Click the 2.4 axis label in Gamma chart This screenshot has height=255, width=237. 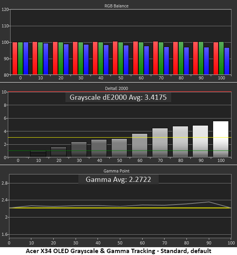(4, 200)
